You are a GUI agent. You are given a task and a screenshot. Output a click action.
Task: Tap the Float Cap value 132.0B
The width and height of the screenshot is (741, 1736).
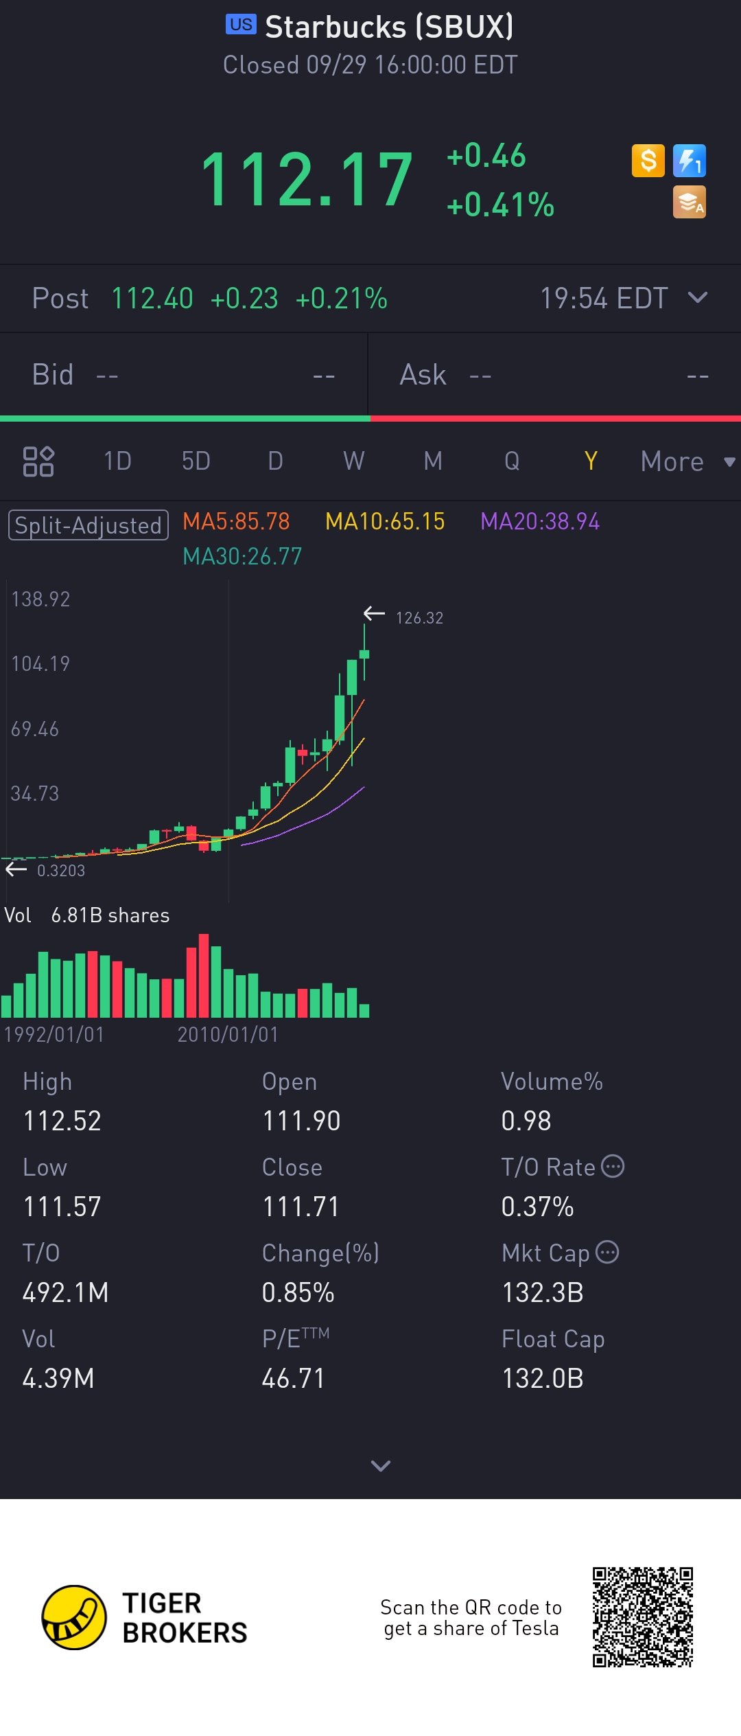pos(543,1378)
